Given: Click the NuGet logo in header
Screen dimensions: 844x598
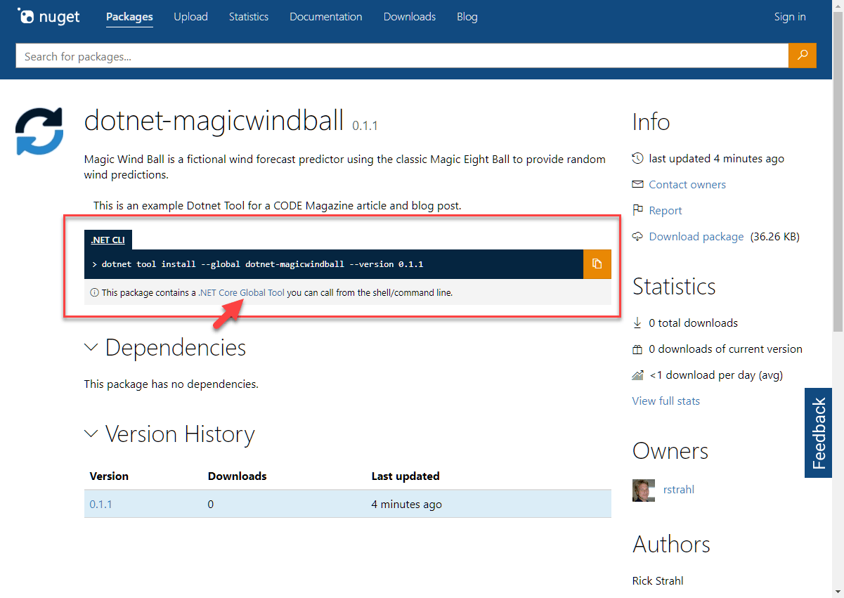Looking at the screenshot, I should click(x=48, y=17).
